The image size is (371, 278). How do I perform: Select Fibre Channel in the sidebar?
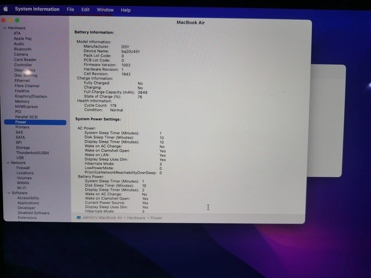click(x=27, y=86)
